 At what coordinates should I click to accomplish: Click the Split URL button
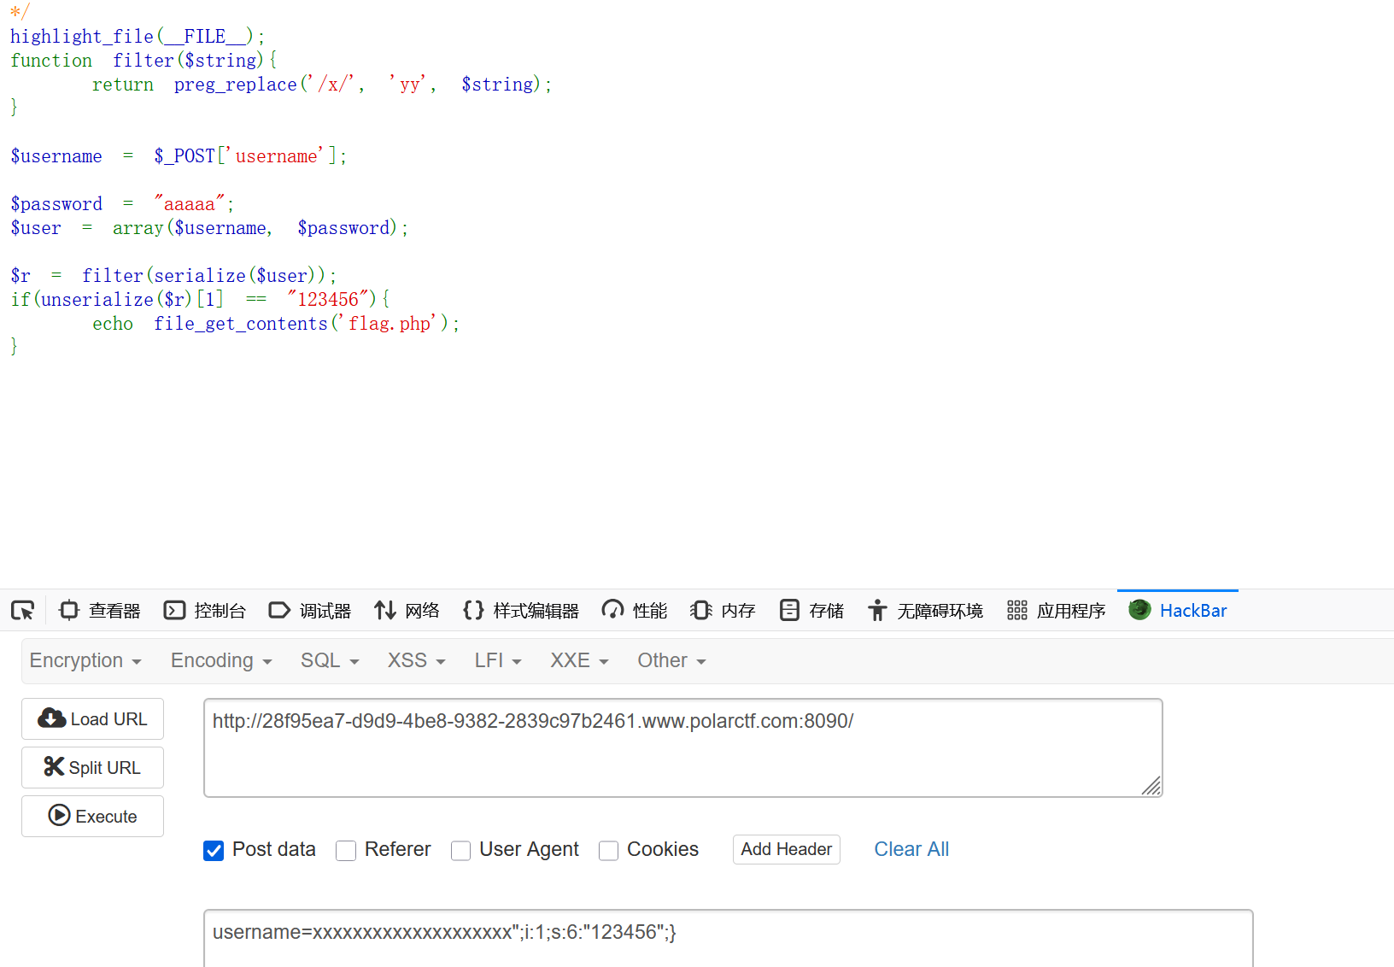(92, 767)
